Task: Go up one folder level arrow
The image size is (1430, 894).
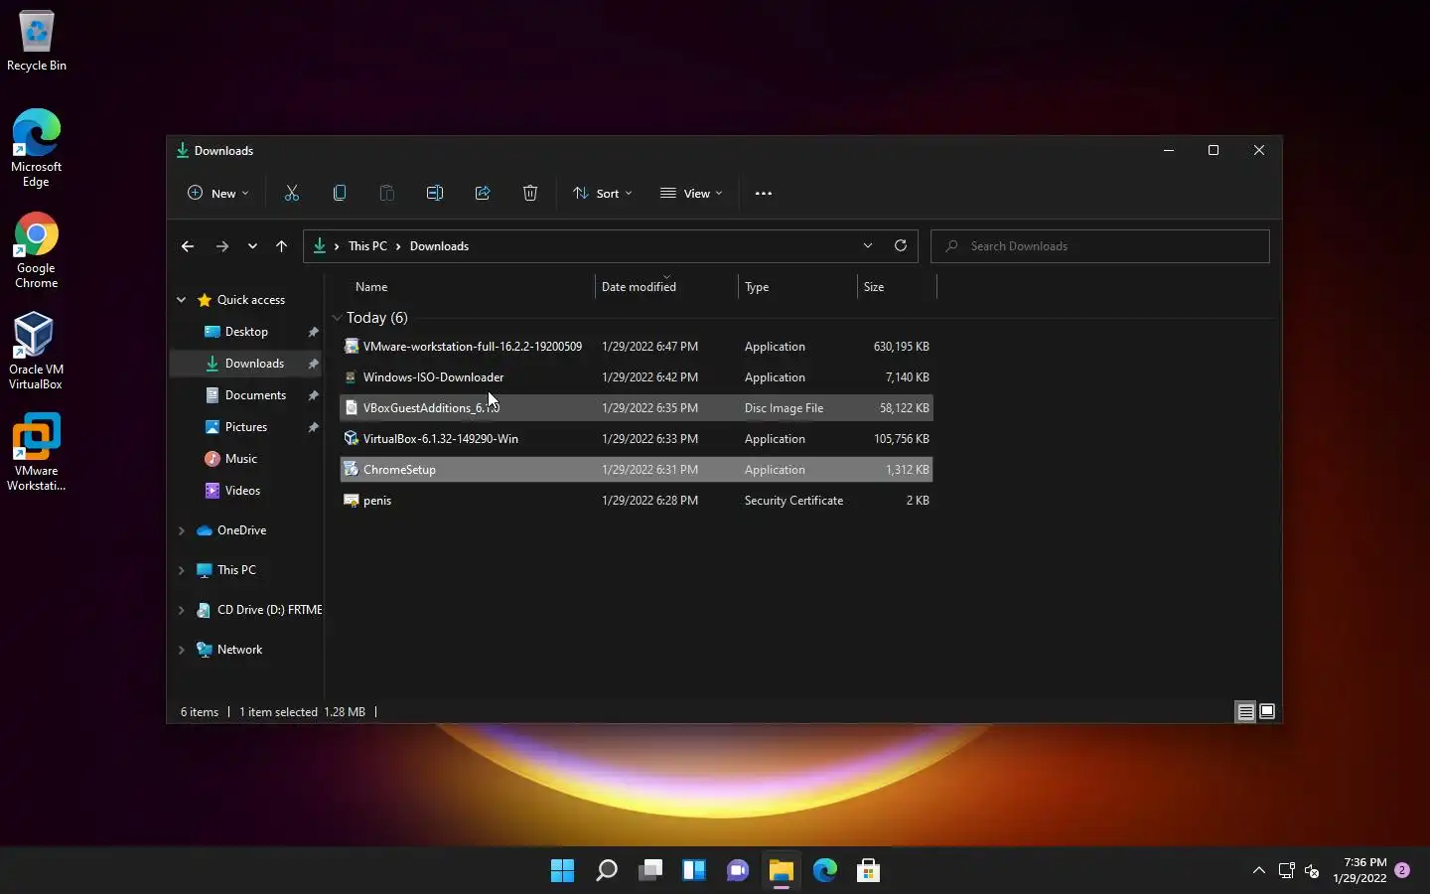Action: 282,246
